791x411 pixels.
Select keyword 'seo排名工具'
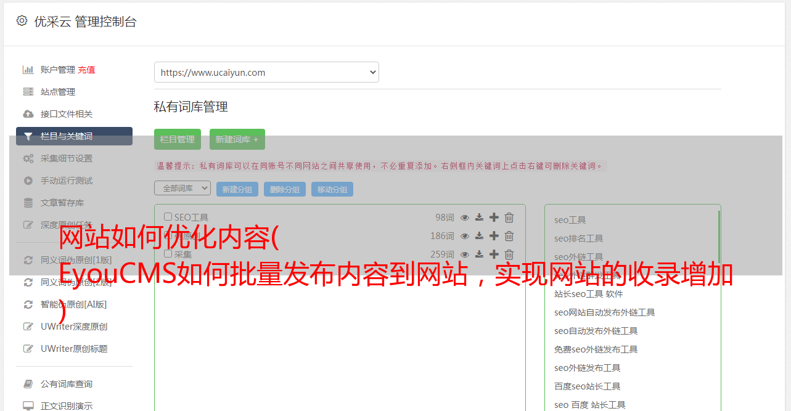tap(578, 238)
